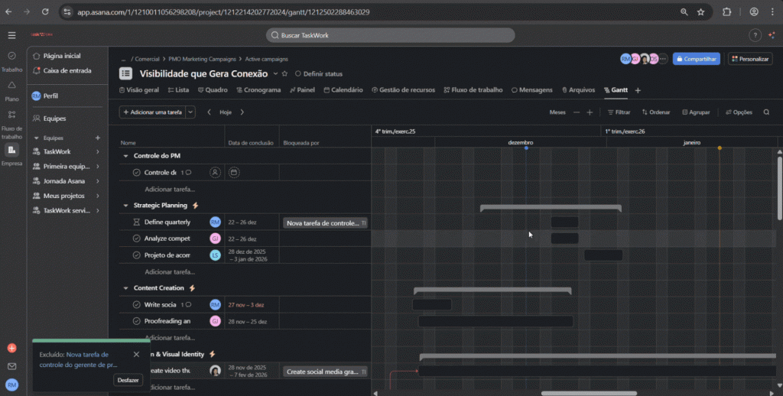
Task: Mark Write socia task as complete
Action: [137, 304]
